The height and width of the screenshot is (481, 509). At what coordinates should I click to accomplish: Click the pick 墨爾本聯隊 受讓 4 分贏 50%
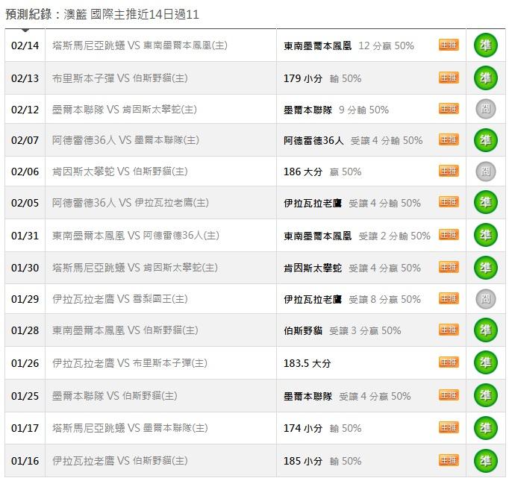[347, 396]
